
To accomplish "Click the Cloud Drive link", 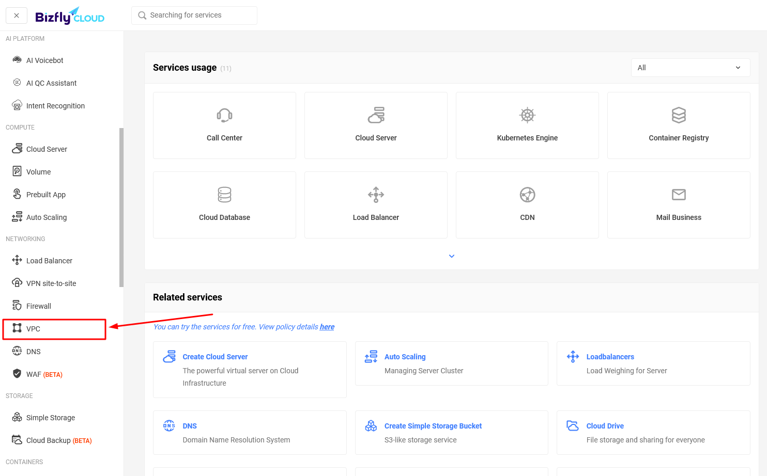I will (605, 426).
